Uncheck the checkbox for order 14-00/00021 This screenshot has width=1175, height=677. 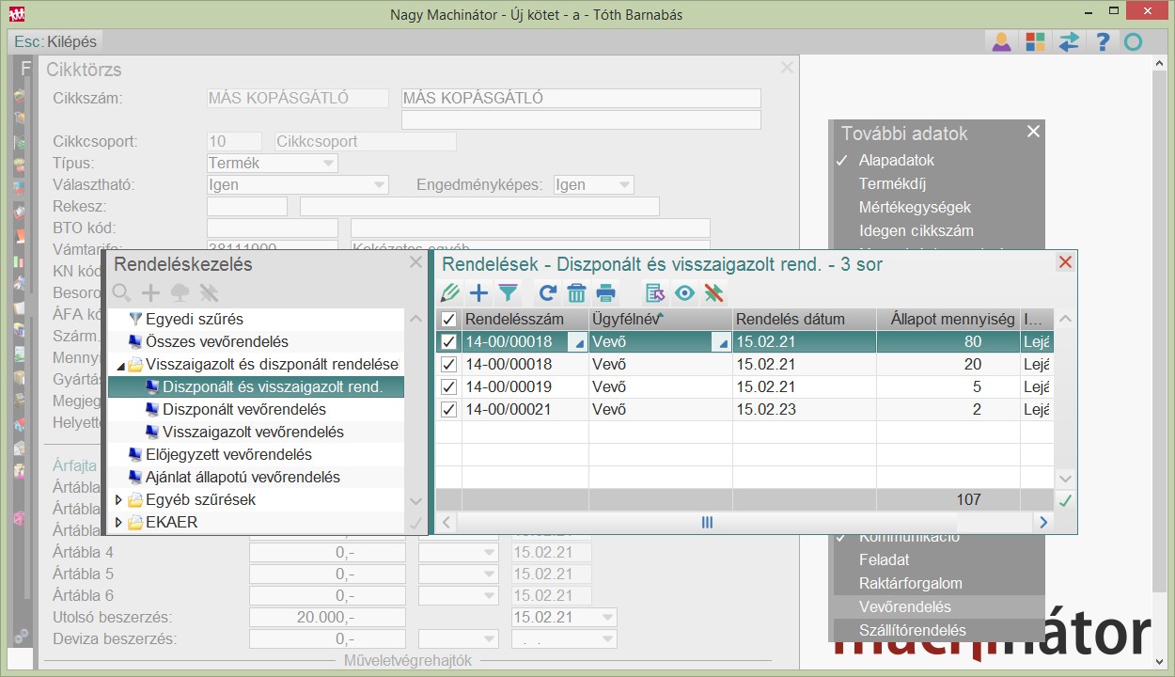[449, 410]
